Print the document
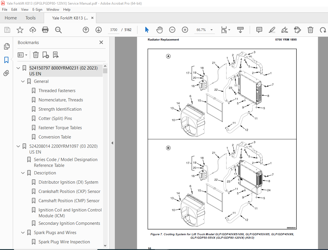Viewport: 328px width, 250px height. click(45, 30)
